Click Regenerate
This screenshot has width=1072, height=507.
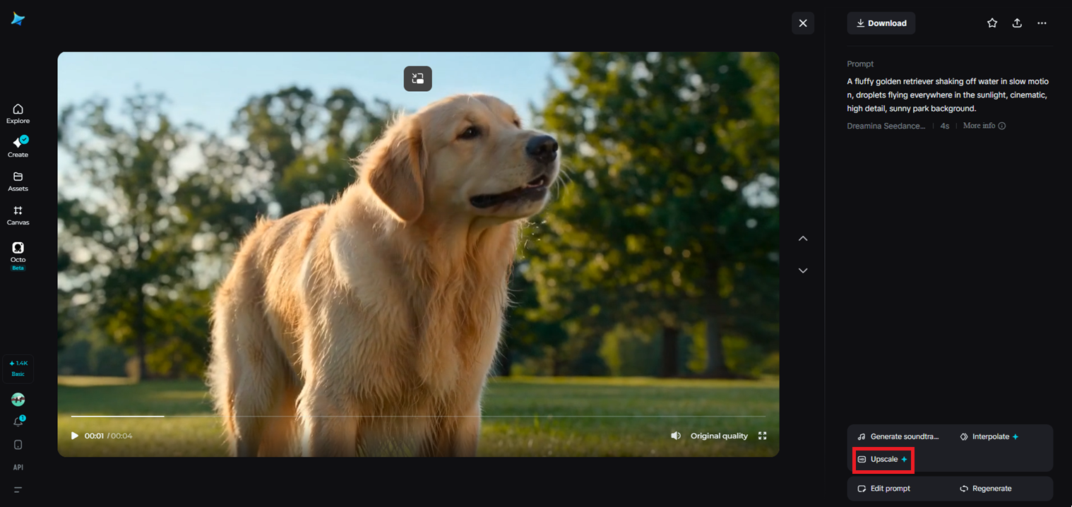(986, 489)
